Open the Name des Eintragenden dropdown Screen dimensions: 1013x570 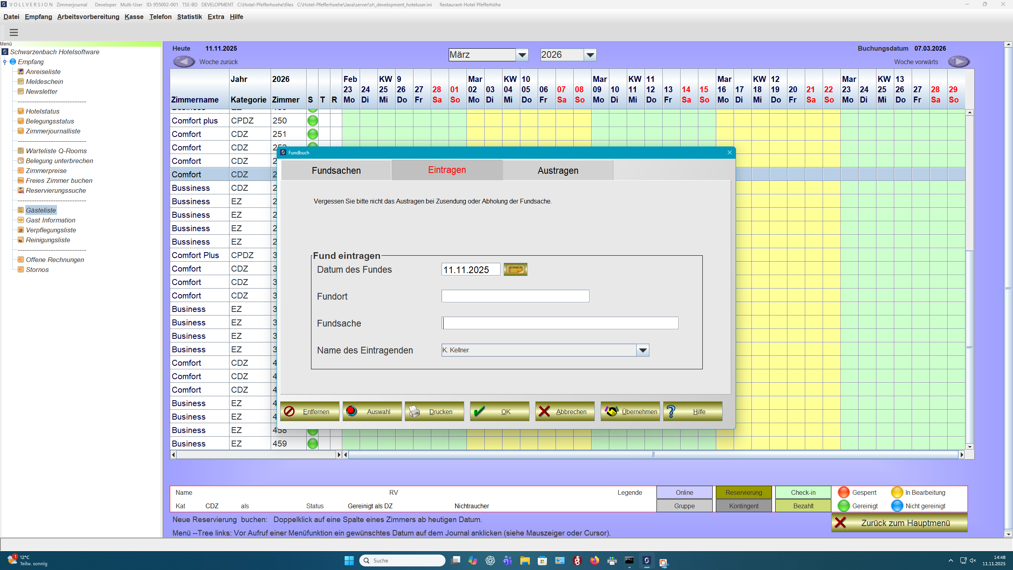[643, 350]
